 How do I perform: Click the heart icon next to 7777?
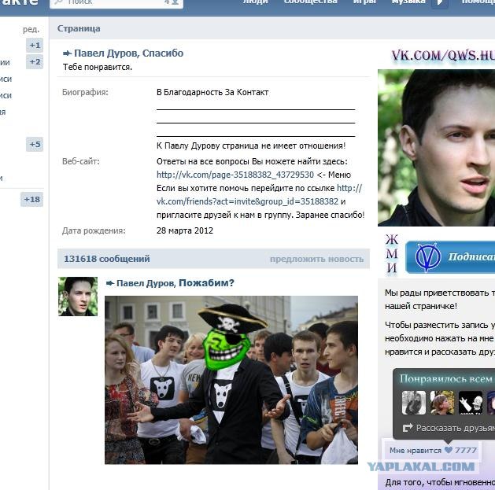point(449,450)
